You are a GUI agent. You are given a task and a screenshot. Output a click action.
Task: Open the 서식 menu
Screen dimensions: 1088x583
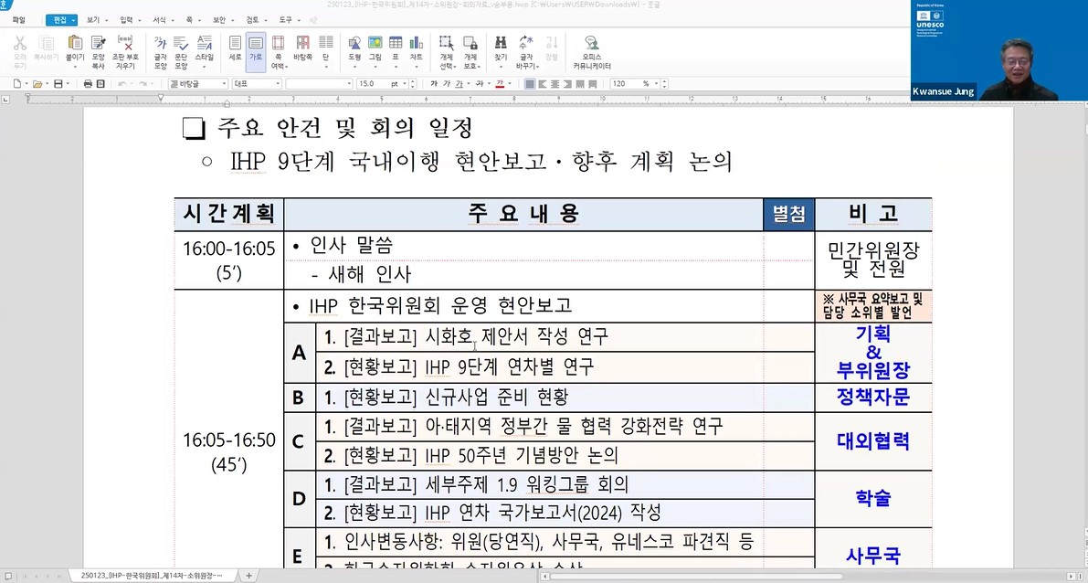[x=163, y=20]
